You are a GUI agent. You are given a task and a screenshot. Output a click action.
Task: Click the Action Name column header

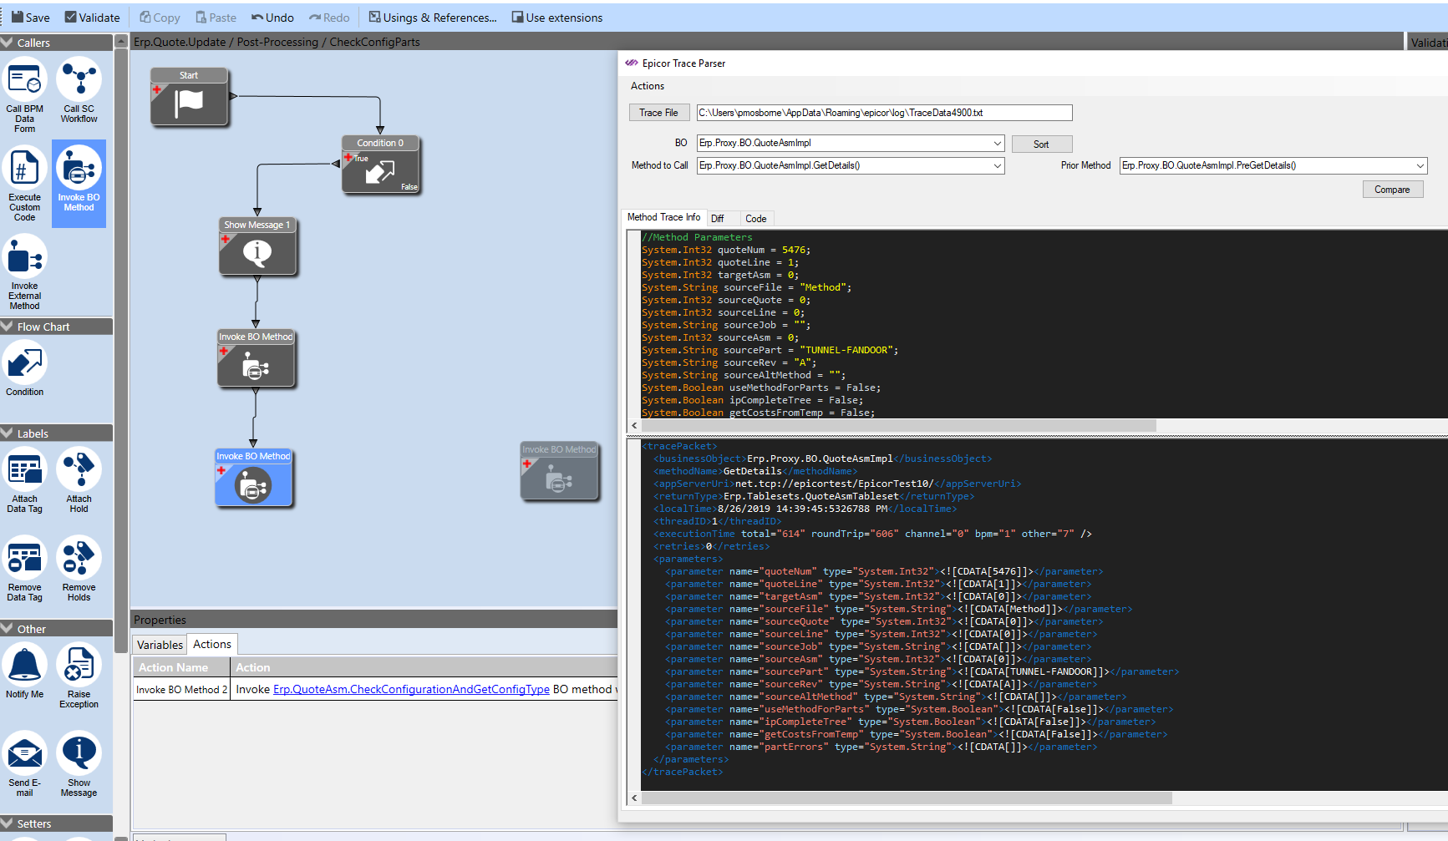pyautogui.click(x=181, y=667)
